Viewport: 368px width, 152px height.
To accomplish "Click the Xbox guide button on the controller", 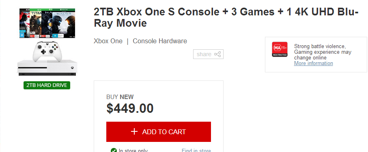I will [47, 44].
